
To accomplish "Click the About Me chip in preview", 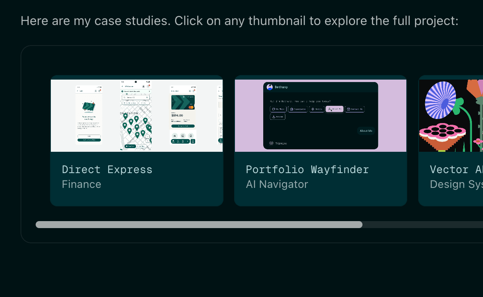I will click(335, 109).
